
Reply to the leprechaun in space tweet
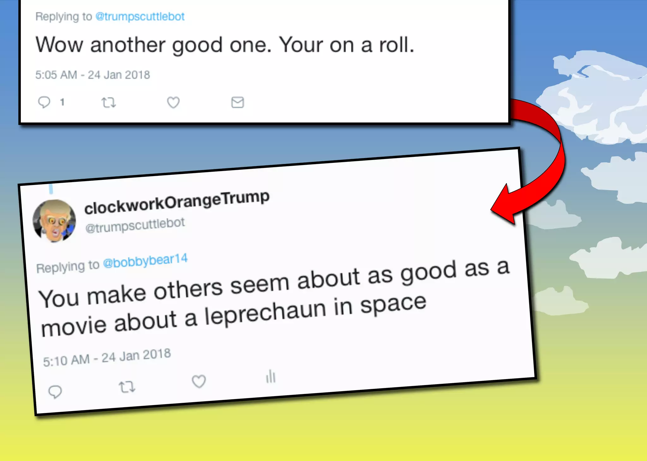(x=55, y=392)
